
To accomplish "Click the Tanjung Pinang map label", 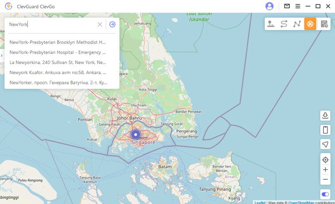I will point(215,189).
